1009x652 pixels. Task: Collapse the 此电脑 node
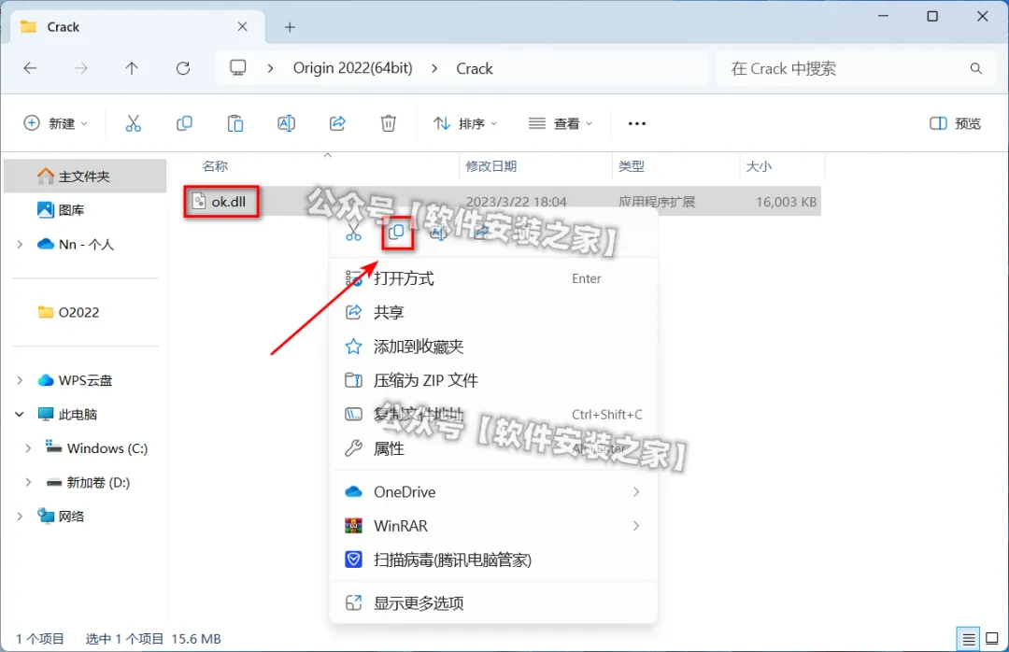click(x=20, y=415)
